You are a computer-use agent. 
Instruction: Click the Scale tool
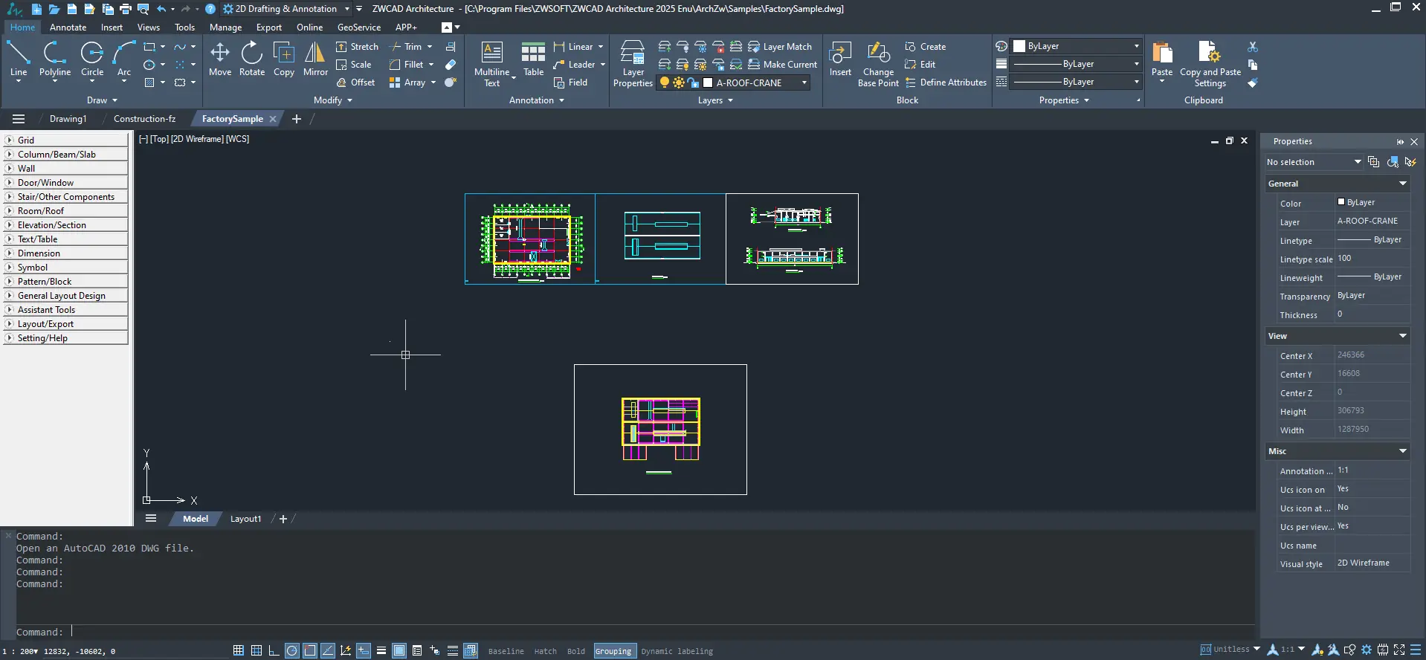tap(353, 65)
